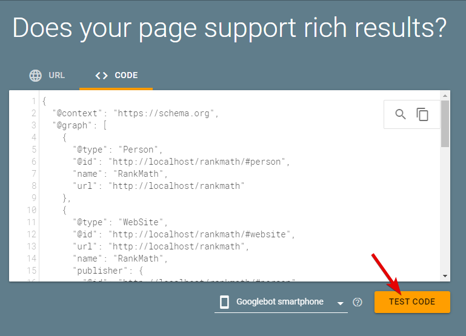This screenshot has height=336, width=466.
Task: Click line number 10 in the gutter
Action: (x=32, y=210)
